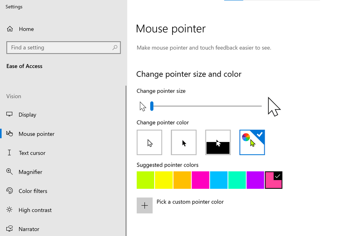Click the Magnifier glass icon
Screen dimensions: 341x236
click(x=10, y=172)
